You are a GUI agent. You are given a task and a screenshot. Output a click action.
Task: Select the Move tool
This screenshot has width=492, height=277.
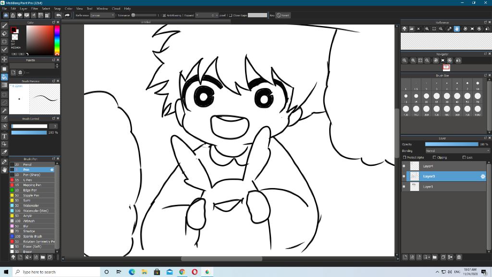pos(4,59)
